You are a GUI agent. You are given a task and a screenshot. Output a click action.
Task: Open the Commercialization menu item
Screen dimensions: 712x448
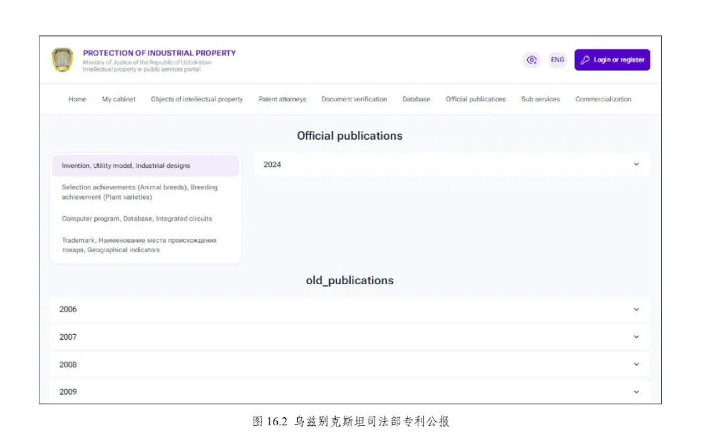(603, 100)
